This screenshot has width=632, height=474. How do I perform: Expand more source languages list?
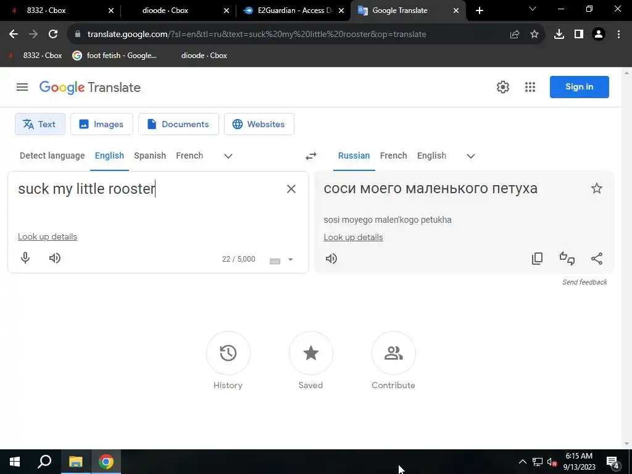click(x=228, y=156)
